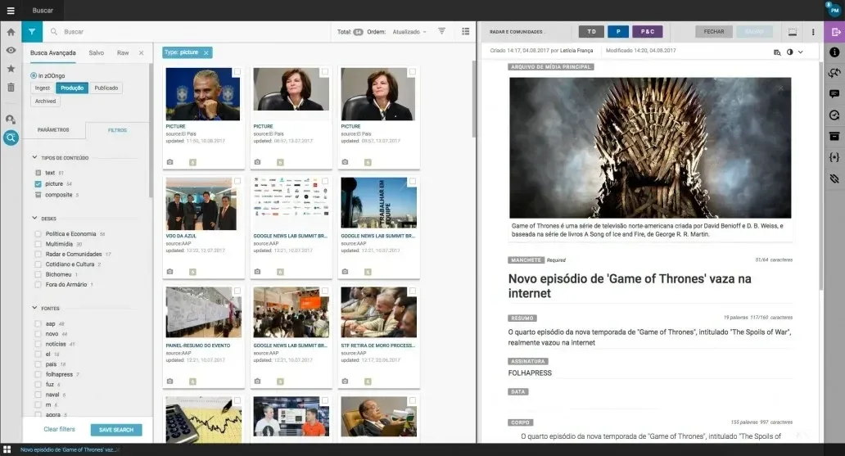Click the Buscar search input field
The image size is (845, 456).
coord(188,32)
